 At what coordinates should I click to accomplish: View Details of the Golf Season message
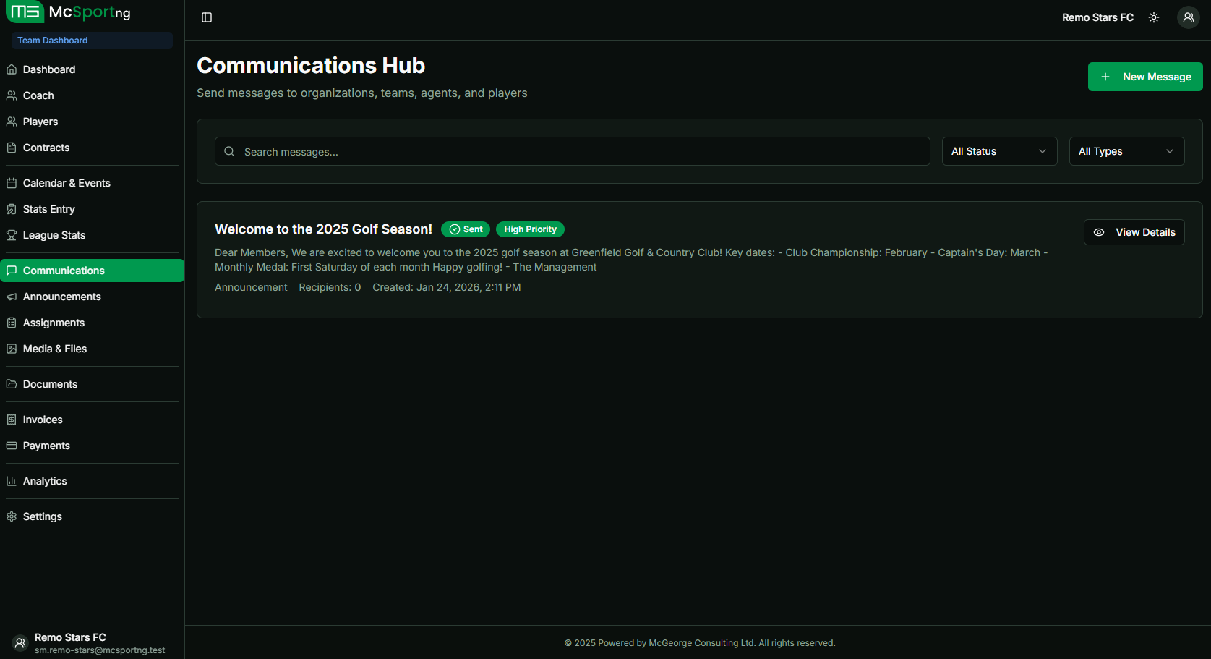coord(1134,232)
